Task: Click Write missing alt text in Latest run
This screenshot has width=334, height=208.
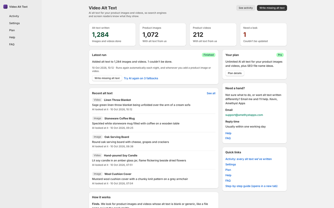Action: 107,78
